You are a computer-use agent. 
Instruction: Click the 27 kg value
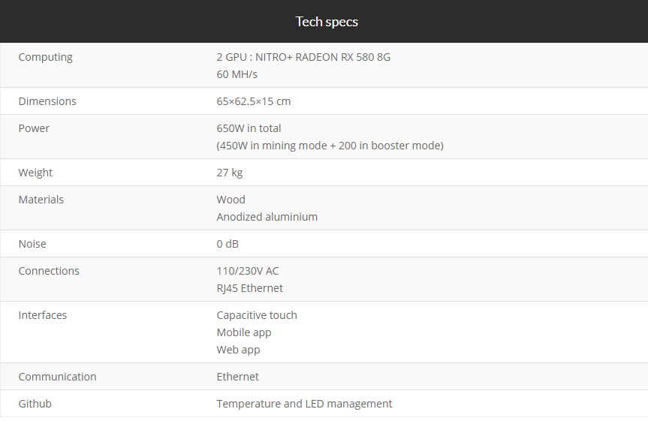(230, 173)
